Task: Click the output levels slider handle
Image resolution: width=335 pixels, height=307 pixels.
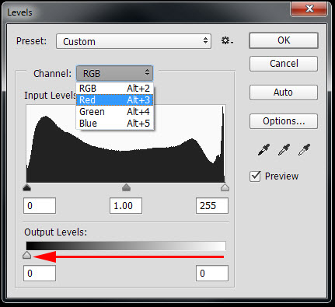Action: coord(27,255)
